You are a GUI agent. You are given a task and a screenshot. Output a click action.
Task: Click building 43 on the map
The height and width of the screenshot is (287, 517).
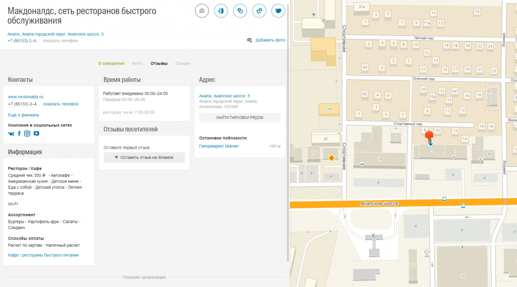point(365,68)
